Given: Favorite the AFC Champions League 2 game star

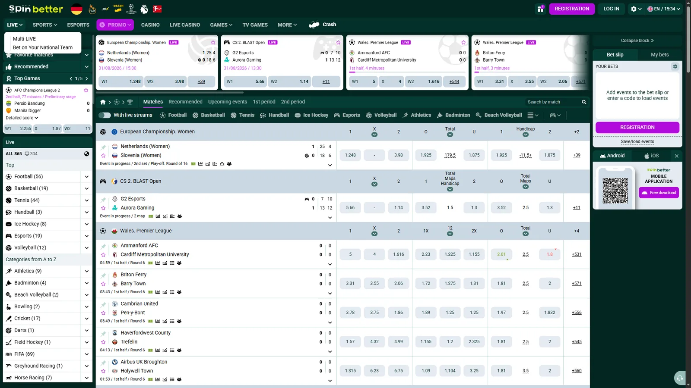Looking at the screenshot, I should coord(86,90).
